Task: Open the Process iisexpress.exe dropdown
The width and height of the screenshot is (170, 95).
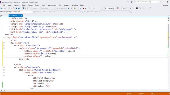Action: click(31, 12)
